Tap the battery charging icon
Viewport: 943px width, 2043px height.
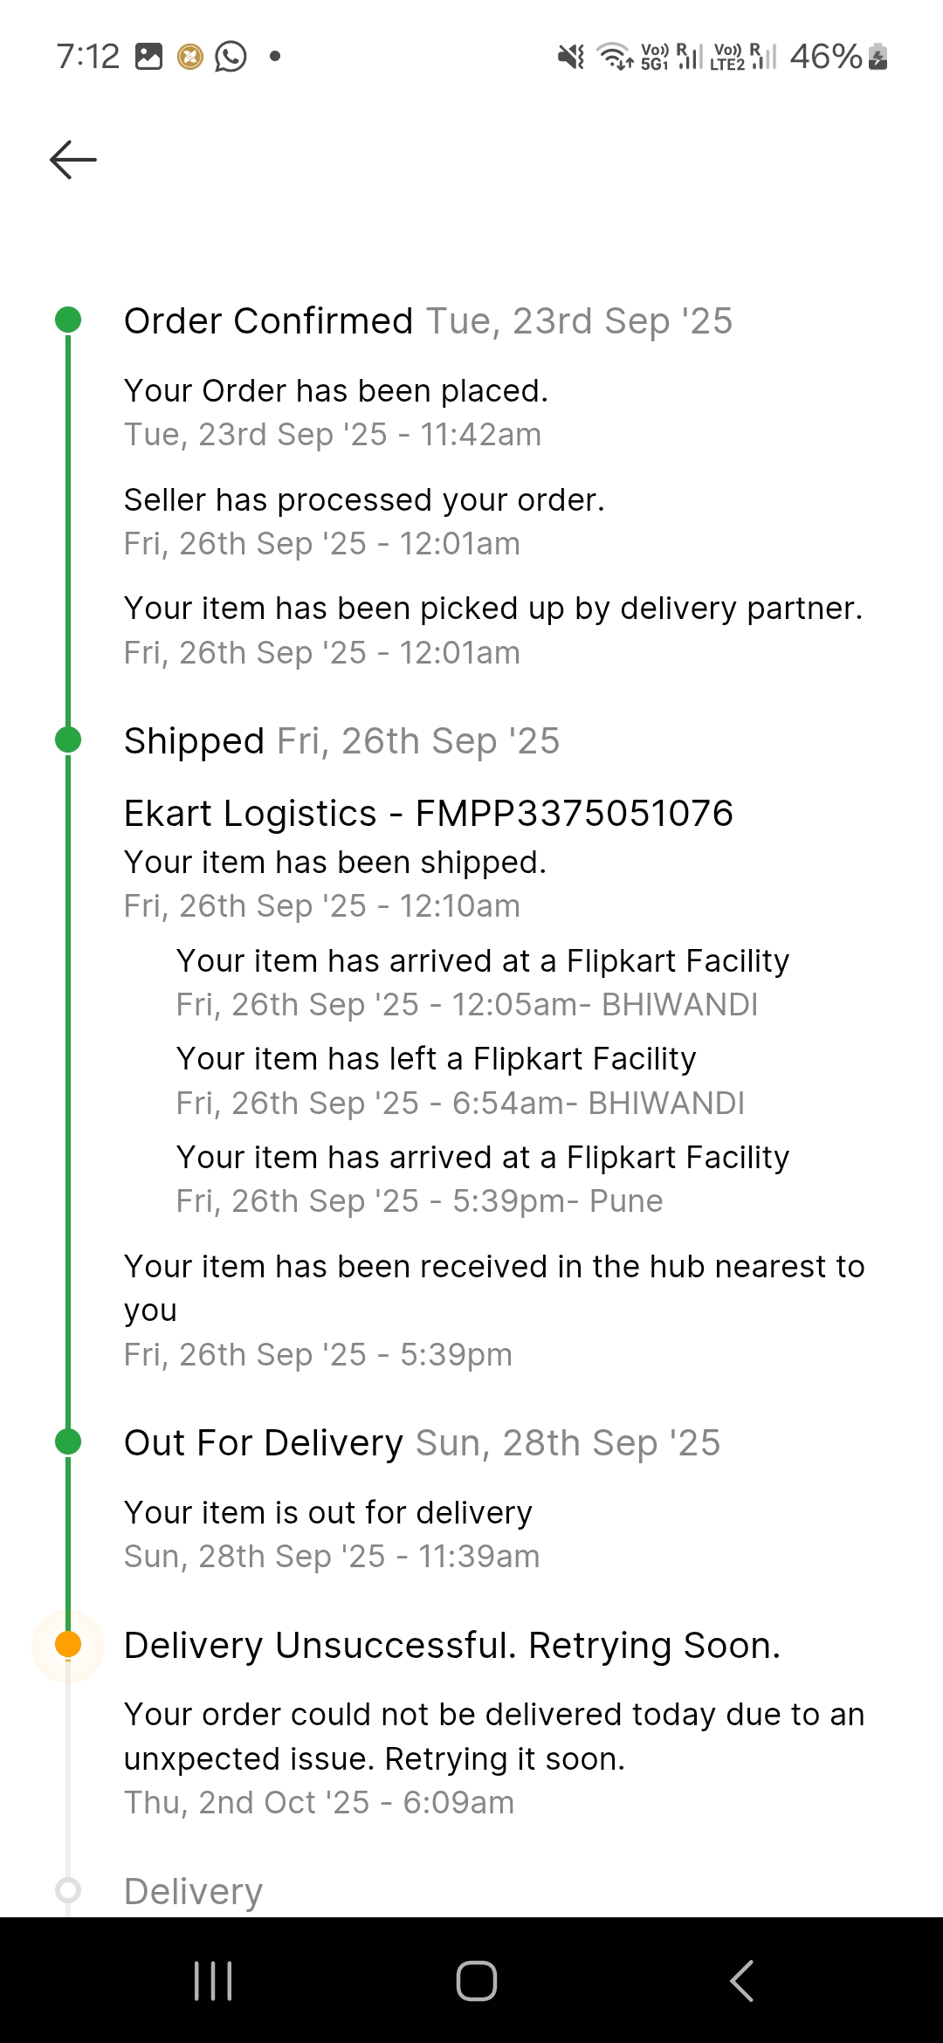[x=878, y=57]
